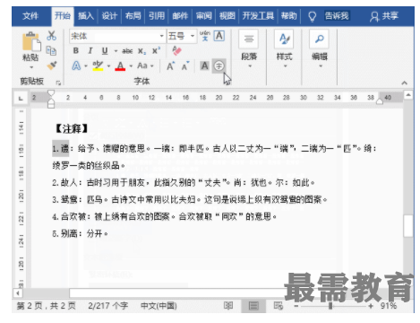Open the font name dropdown
This screenshot has width=420, height=323.
click(161, 36)
